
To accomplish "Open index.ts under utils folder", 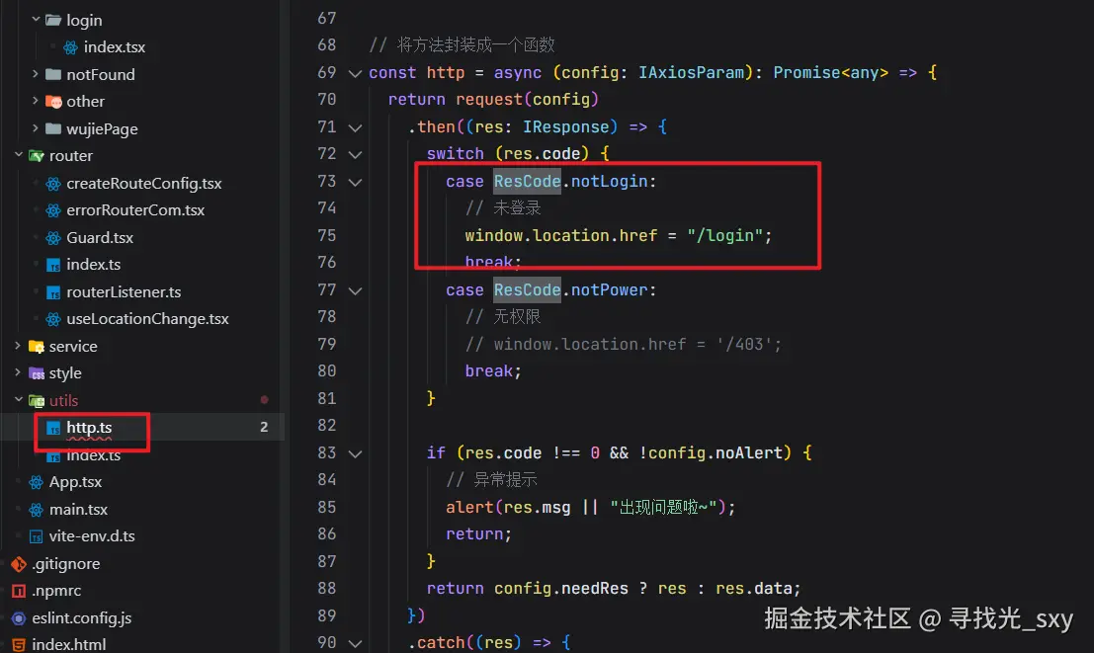I will pyautogui.click(x=93, y=456).
